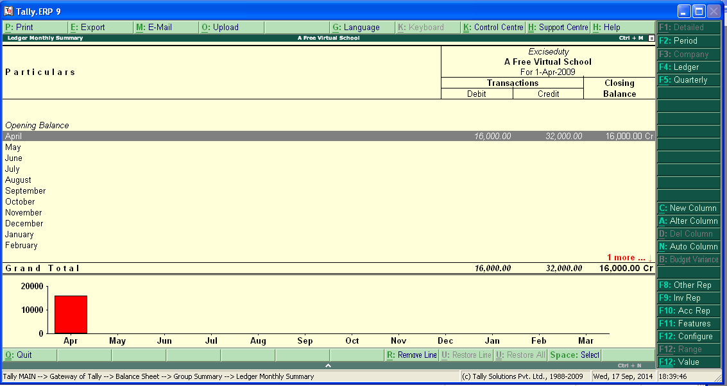Open F11: Features
This screenshot has width=727, height=386.
[x=689, y=323]
